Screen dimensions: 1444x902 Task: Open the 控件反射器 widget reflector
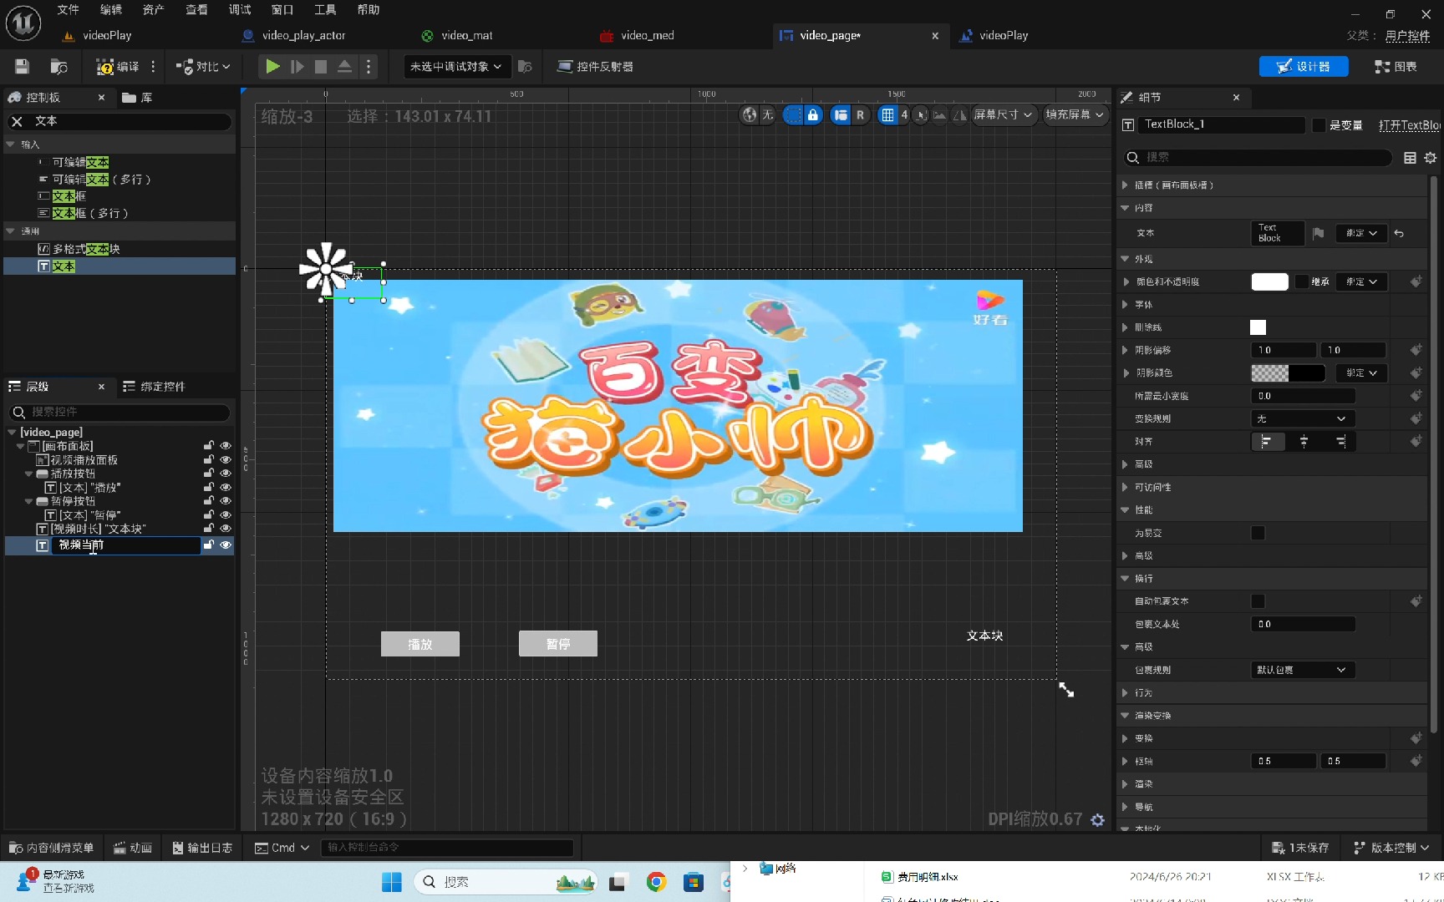point(595,67)
